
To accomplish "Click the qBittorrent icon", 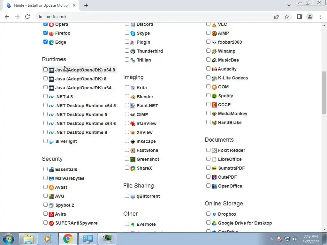I will coord(133,197).
